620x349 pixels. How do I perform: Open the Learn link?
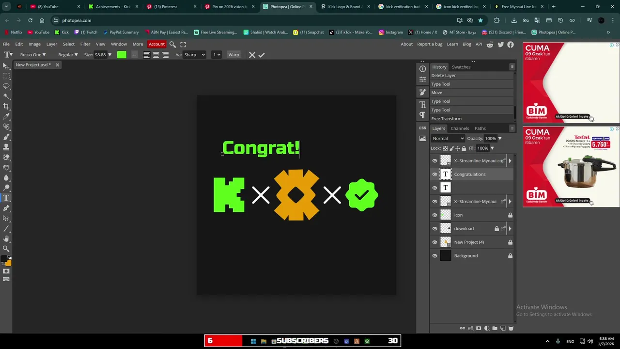coord(452,44)
